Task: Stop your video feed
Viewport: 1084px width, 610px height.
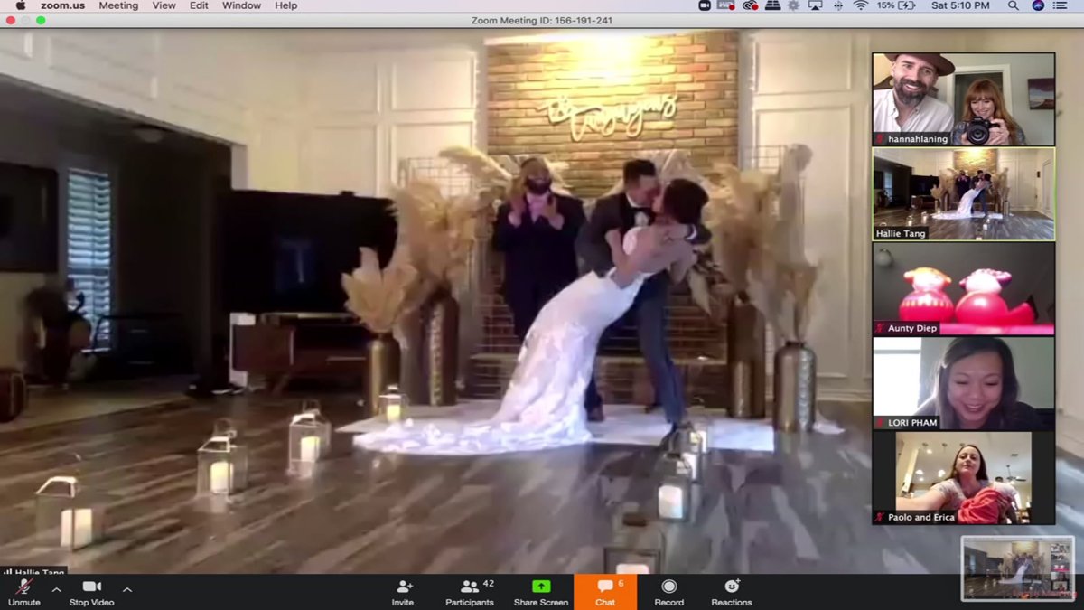Action: 90,592
